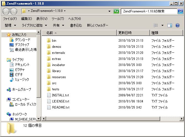Viewport: 185px width, 137px height.
Task: Click the Back navigation arrow button
Action: coord(6,11)
